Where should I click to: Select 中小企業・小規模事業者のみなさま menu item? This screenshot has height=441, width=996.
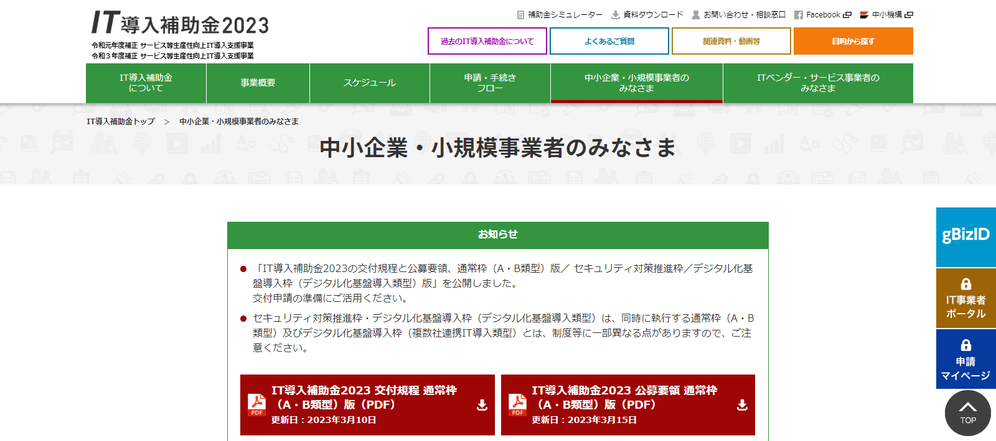tap(637, 83)
